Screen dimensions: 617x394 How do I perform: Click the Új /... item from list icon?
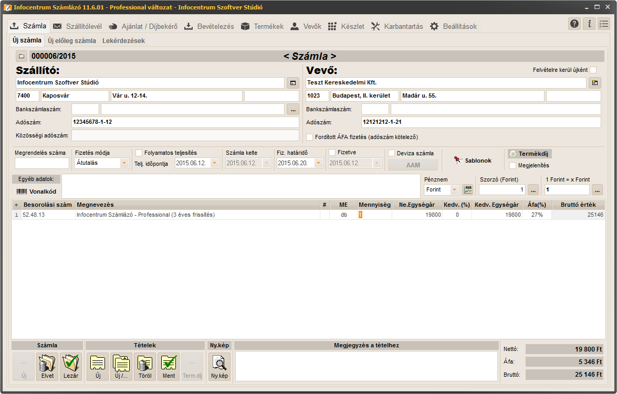tap(121, 367)
